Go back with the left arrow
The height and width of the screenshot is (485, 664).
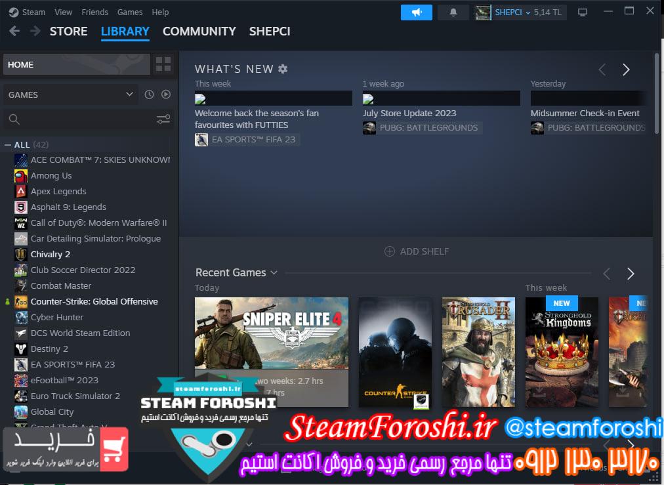[14, 31]
